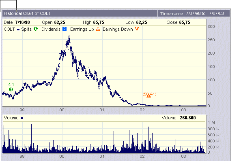241x161 pixels.
Task: Click the tallest volume spike in 1999
Action: 31,138
